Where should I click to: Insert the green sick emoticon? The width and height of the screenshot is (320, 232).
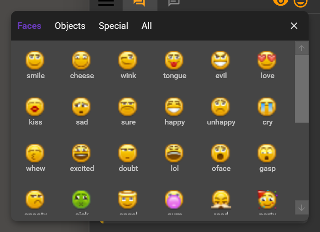pos(81,200)
